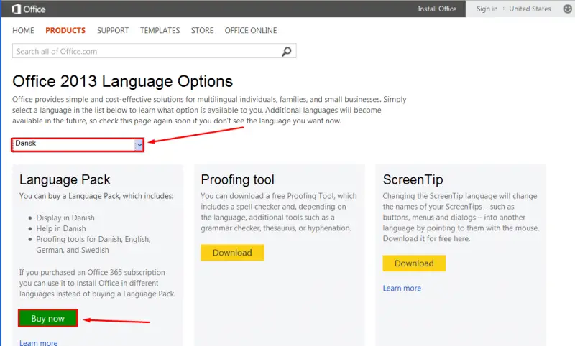Open the PRODUCTS menu
The width and height of the screenshot is (575, 346).
65,30
